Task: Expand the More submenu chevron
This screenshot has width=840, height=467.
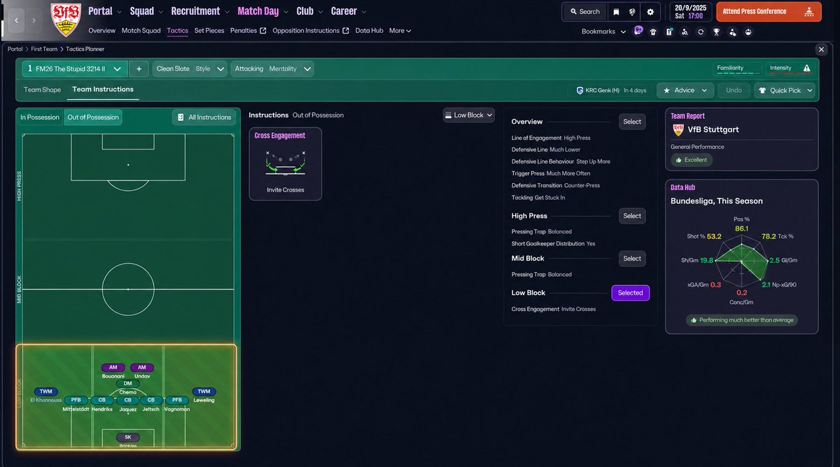Action: (409, 31)
